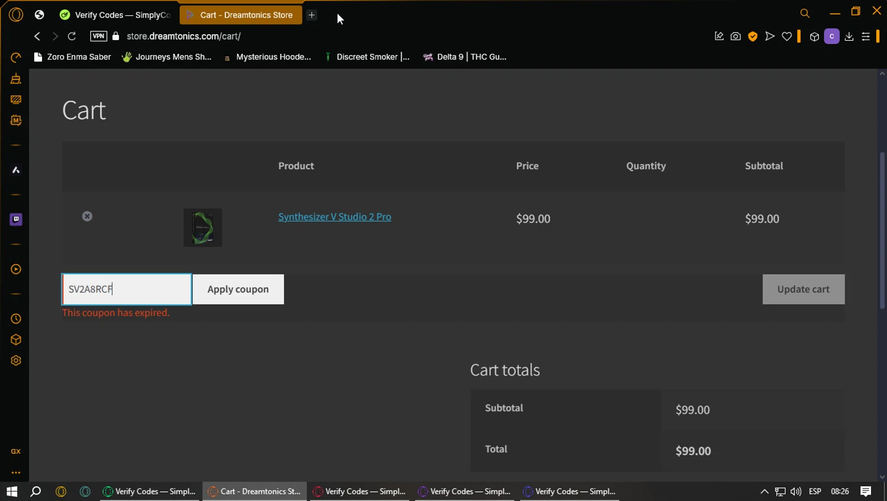Image resolution: width=887 pixels, height=501 pixels.
Task: Open the ad blocker shield icon
Action: click(753, 36)
